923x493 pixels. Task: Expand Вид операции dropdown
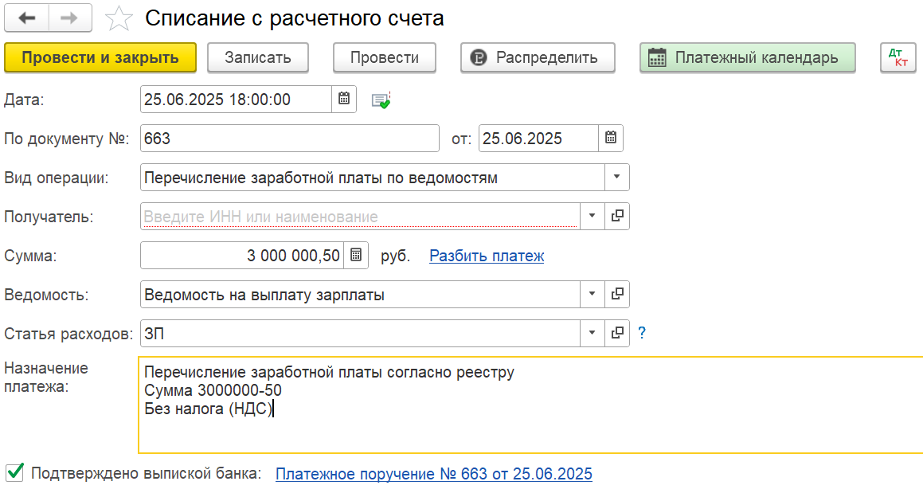[x=617, y=177]
